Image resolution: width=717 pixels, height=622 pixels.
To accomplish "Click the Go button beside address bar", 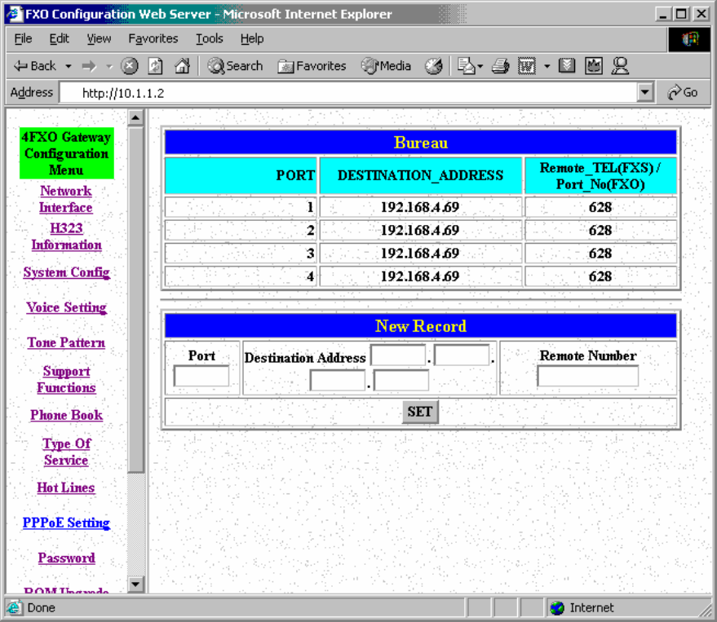I will click(x=683, y=92).
